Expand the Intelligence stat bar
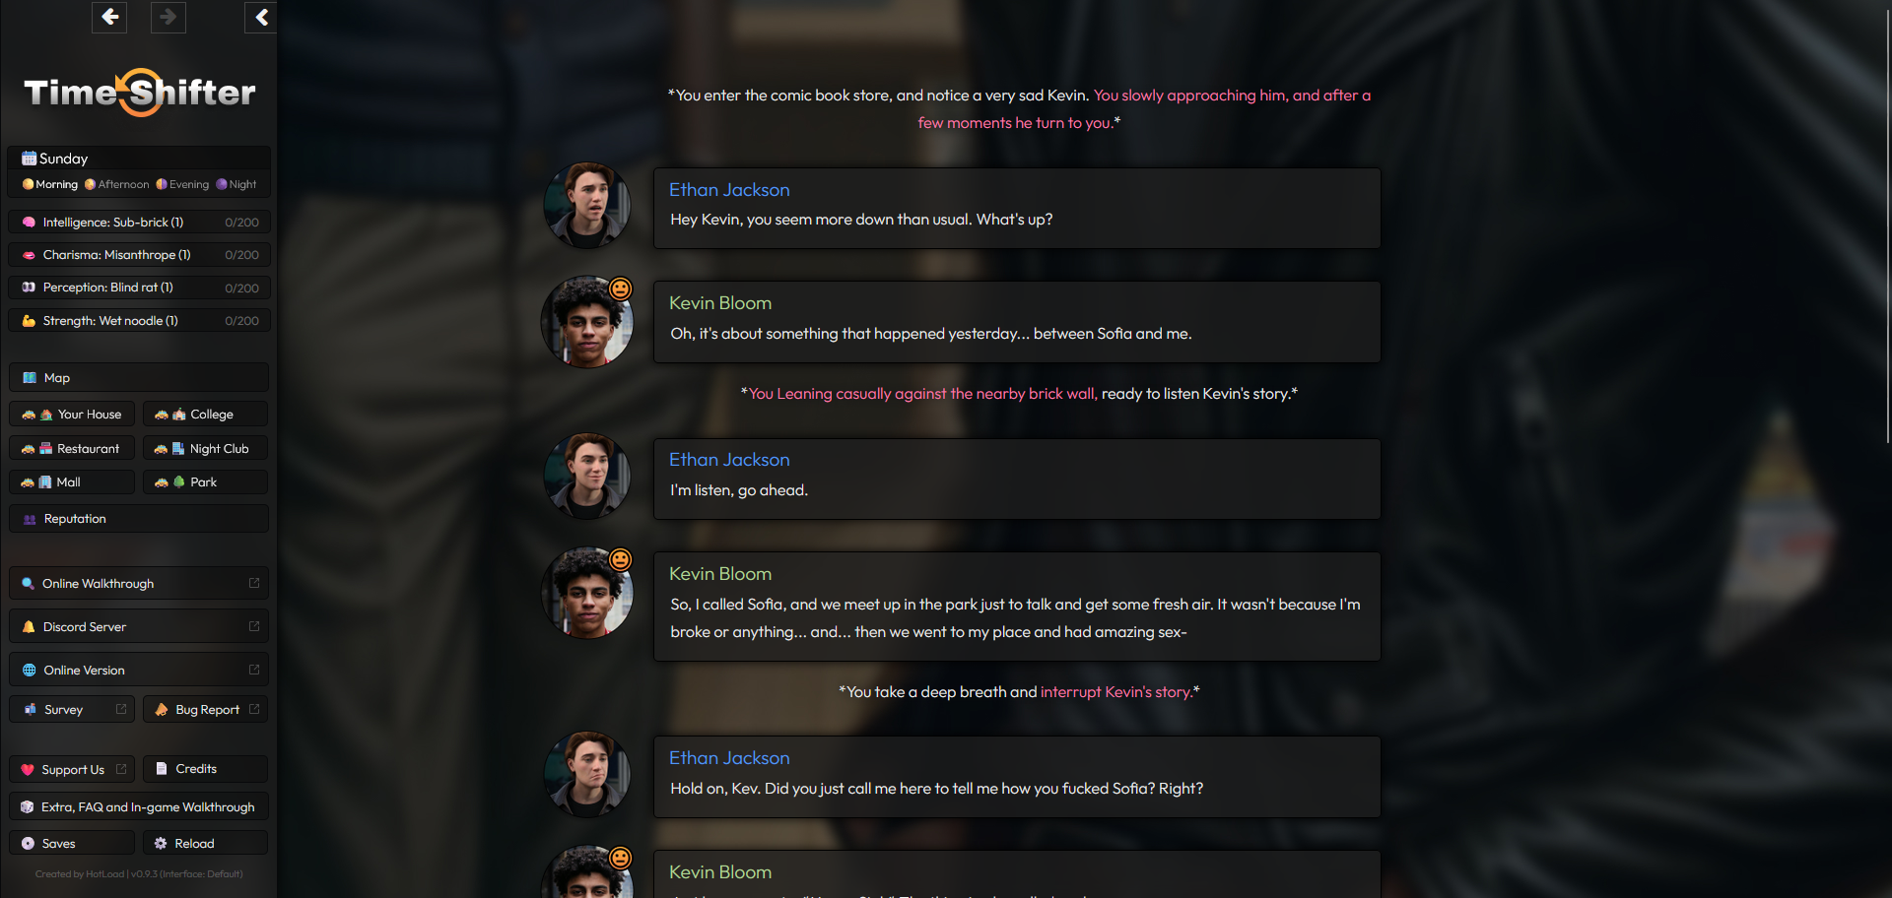Viewport: 1892px width, 898px height. [139, 223]
